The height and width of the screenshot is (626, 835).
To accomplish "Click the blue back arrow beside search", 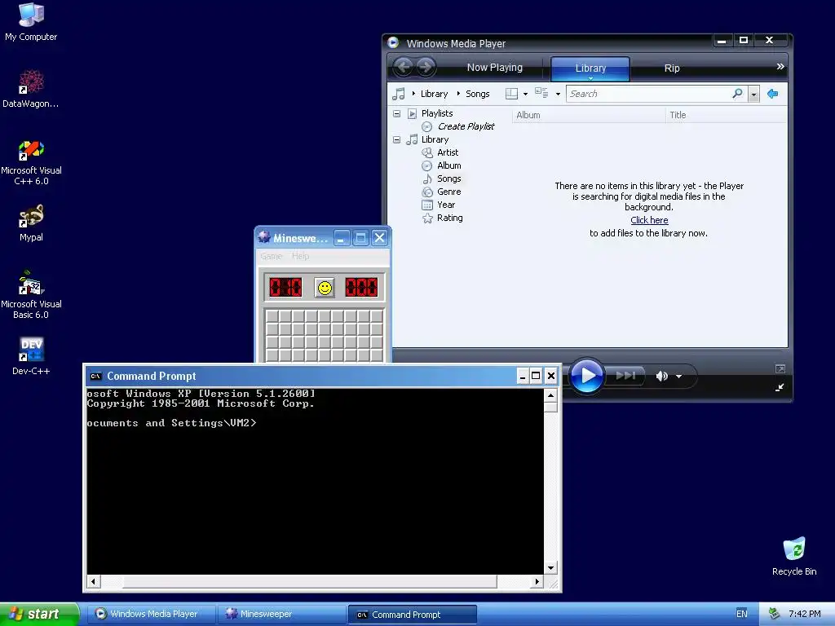I will coord(773,94).
